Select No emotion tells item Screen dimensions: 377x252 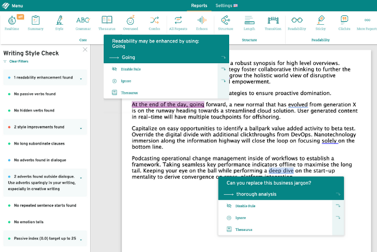point(29,222)
